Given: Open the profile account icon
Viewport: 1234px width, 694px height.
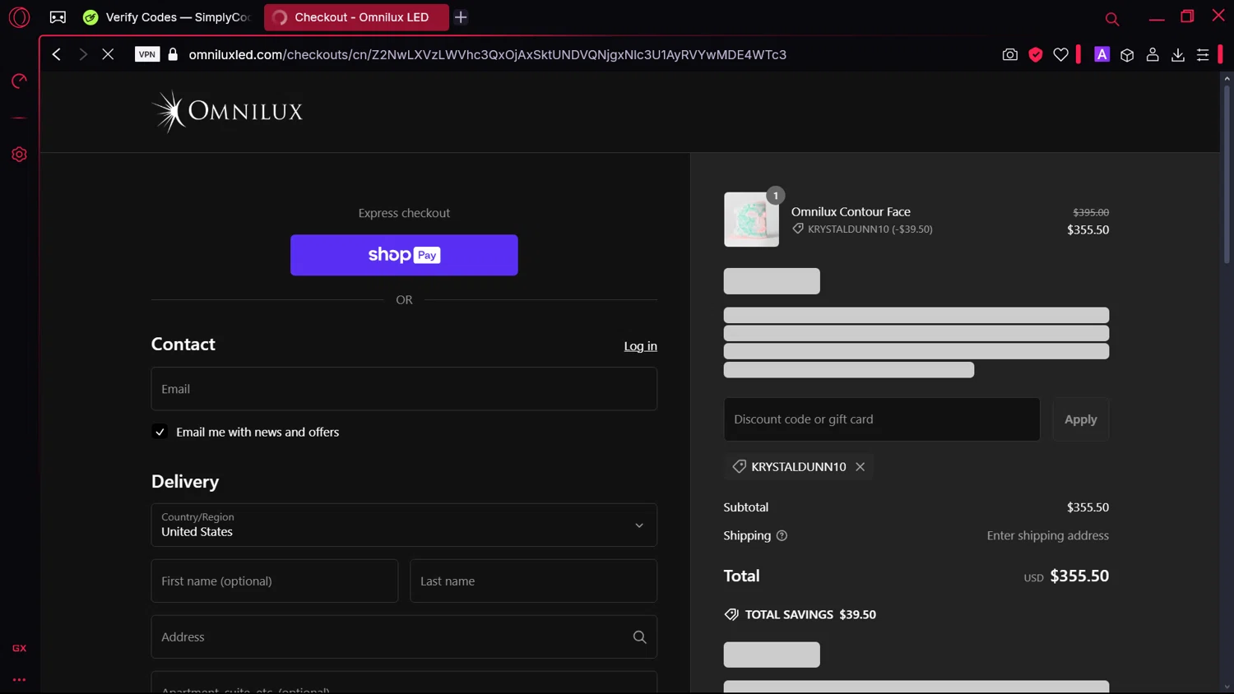Looking at the screenshot, I should point(1153,54).
